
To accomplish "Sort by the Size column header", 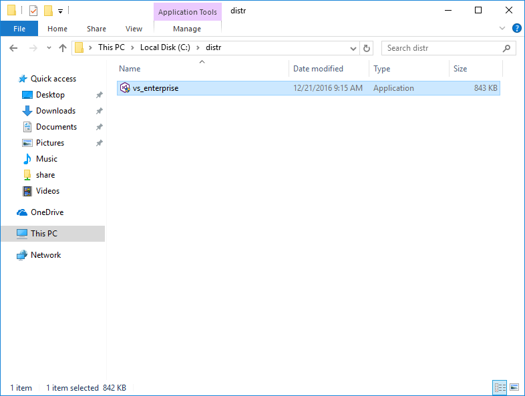I will (476, 69).
